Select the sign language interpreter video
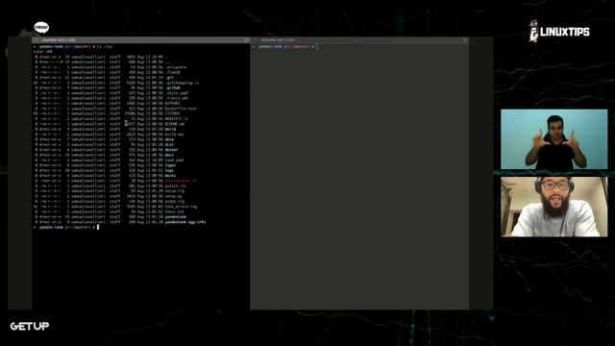 (553, 139)
